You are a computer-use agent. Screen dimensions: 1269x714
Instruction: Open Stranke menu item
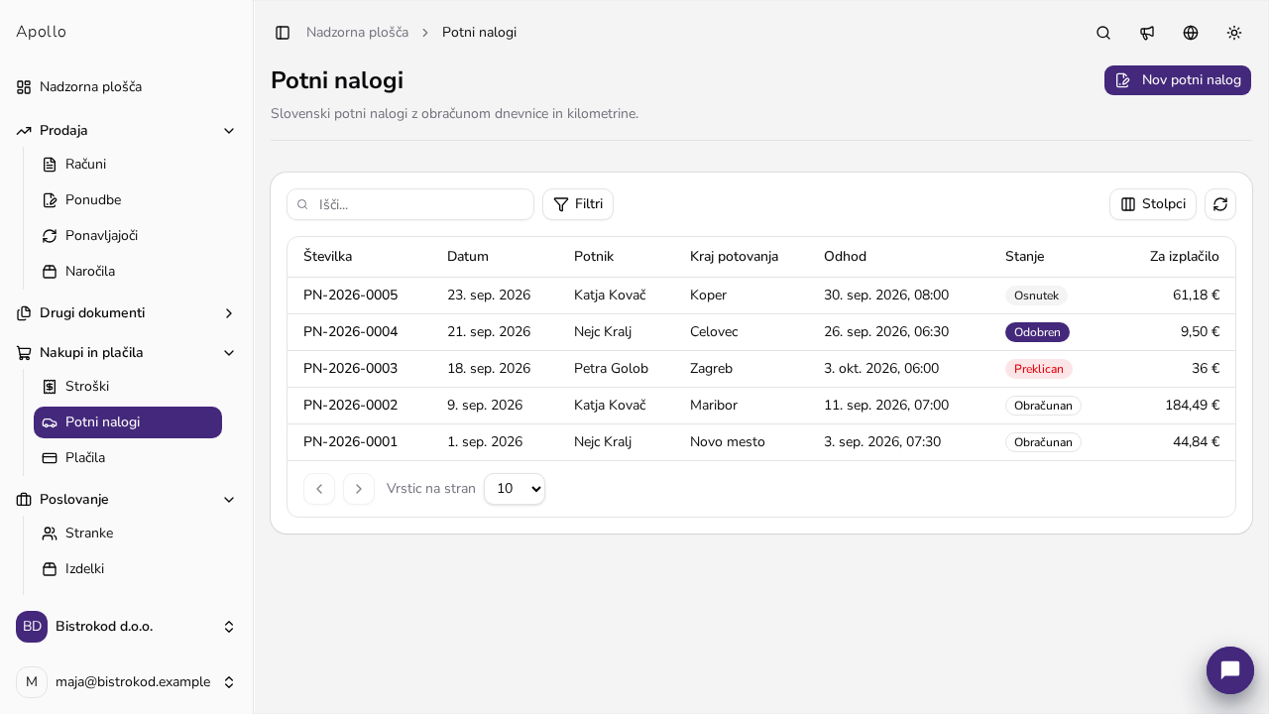[x=128, y=534]
